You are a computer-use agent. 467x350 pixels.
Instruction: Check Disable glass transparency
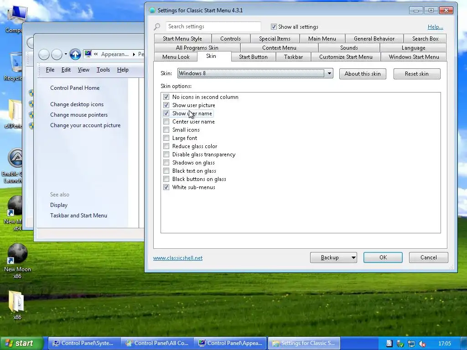(x=166, y=154)
